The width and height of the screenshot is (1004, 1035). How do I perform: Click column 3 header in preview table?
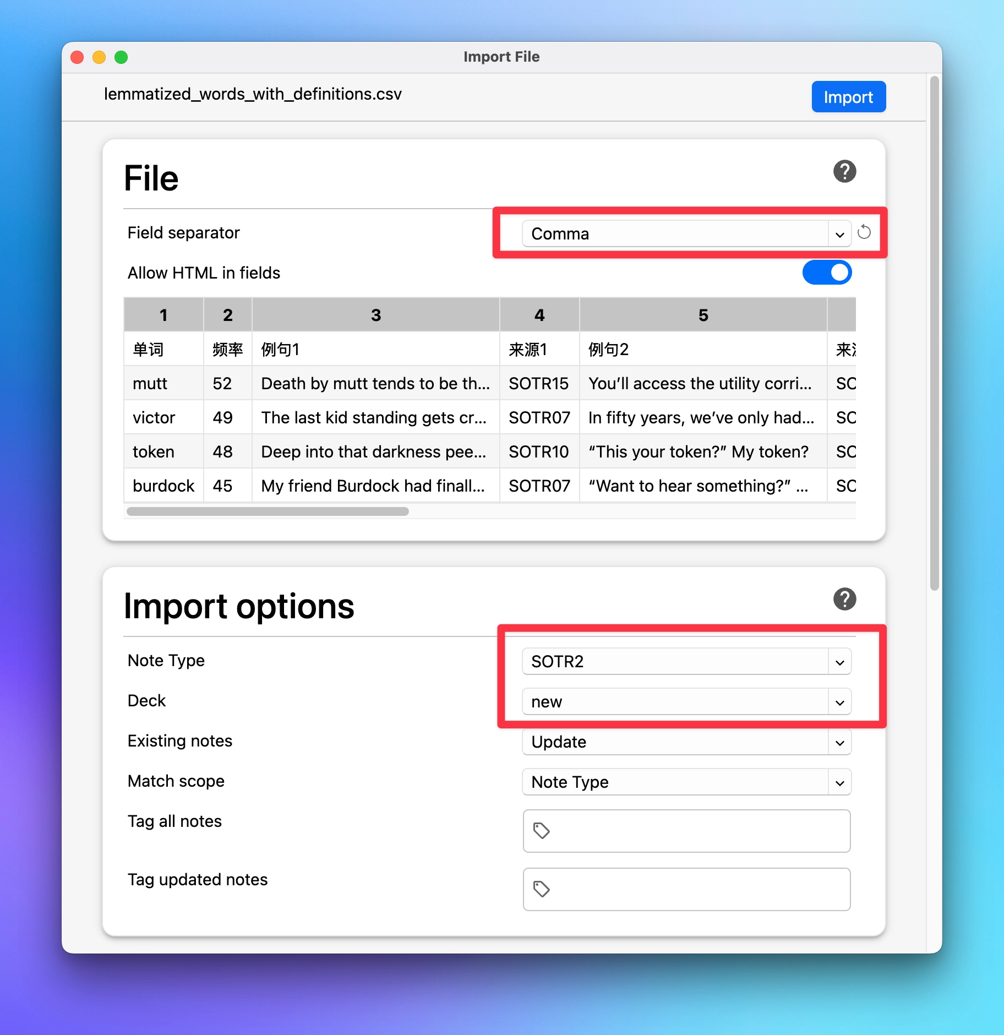[375, 315]
